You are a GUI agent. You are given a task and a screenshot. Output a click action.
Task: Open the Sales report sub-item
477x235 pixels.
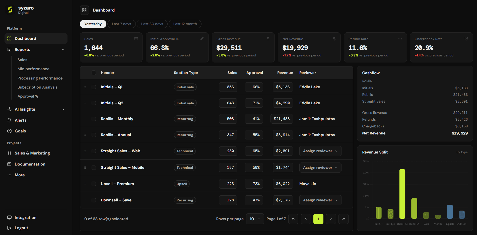point(22,60)
